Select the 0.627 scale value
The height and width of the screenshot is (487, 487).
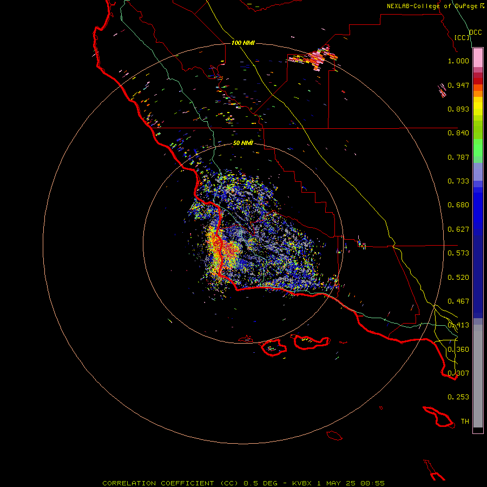[458, 229]
